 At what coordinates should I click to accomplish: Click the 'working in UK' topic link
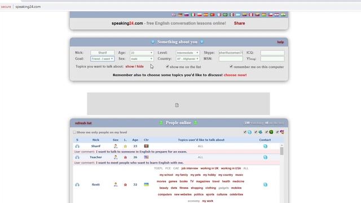pyautogui.click(x=209, y=168)
